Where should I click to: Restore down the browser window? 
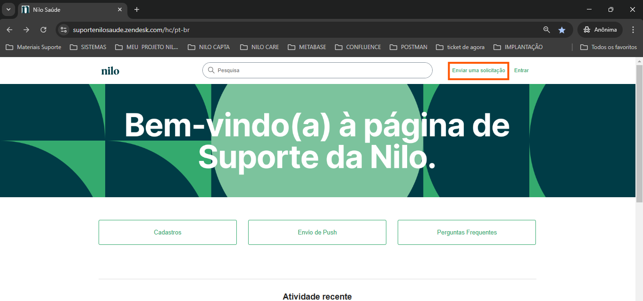point(611,9)
